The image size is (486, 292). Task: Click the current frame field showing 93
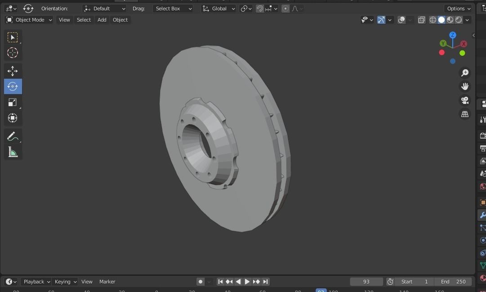tap(366, 281)
